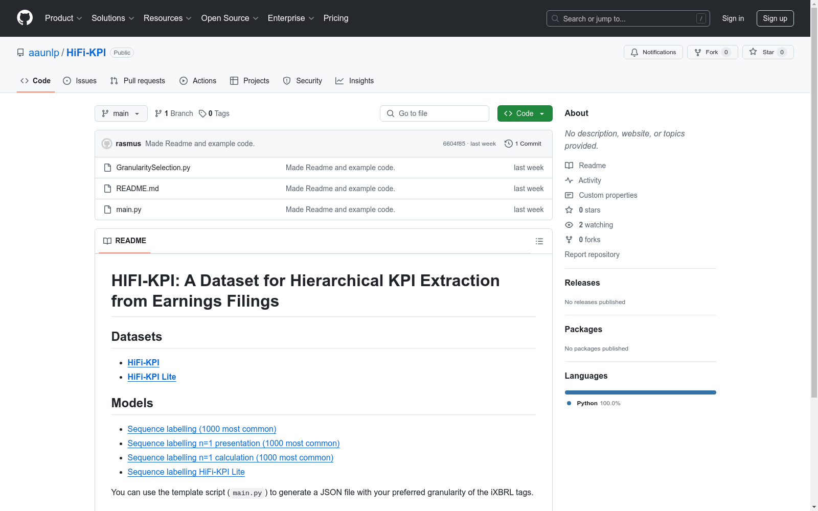Click the star icon next to 0 stars
The height and width of the screenshot is (511, 818).
click(569, 210)
